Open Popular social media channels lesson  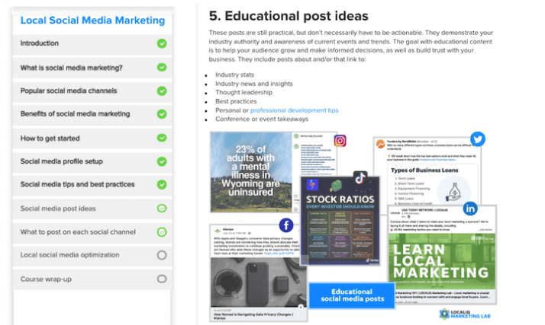pyautogui.click(x=92, y=91)
